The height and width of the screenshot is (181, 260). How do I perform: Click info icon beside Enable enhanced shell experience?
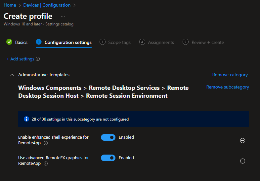click(x=46, y=143)
